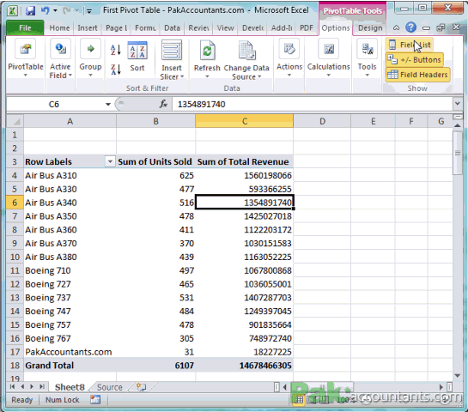
Task: Sort A to Z ascending icon
Action: 116,50
